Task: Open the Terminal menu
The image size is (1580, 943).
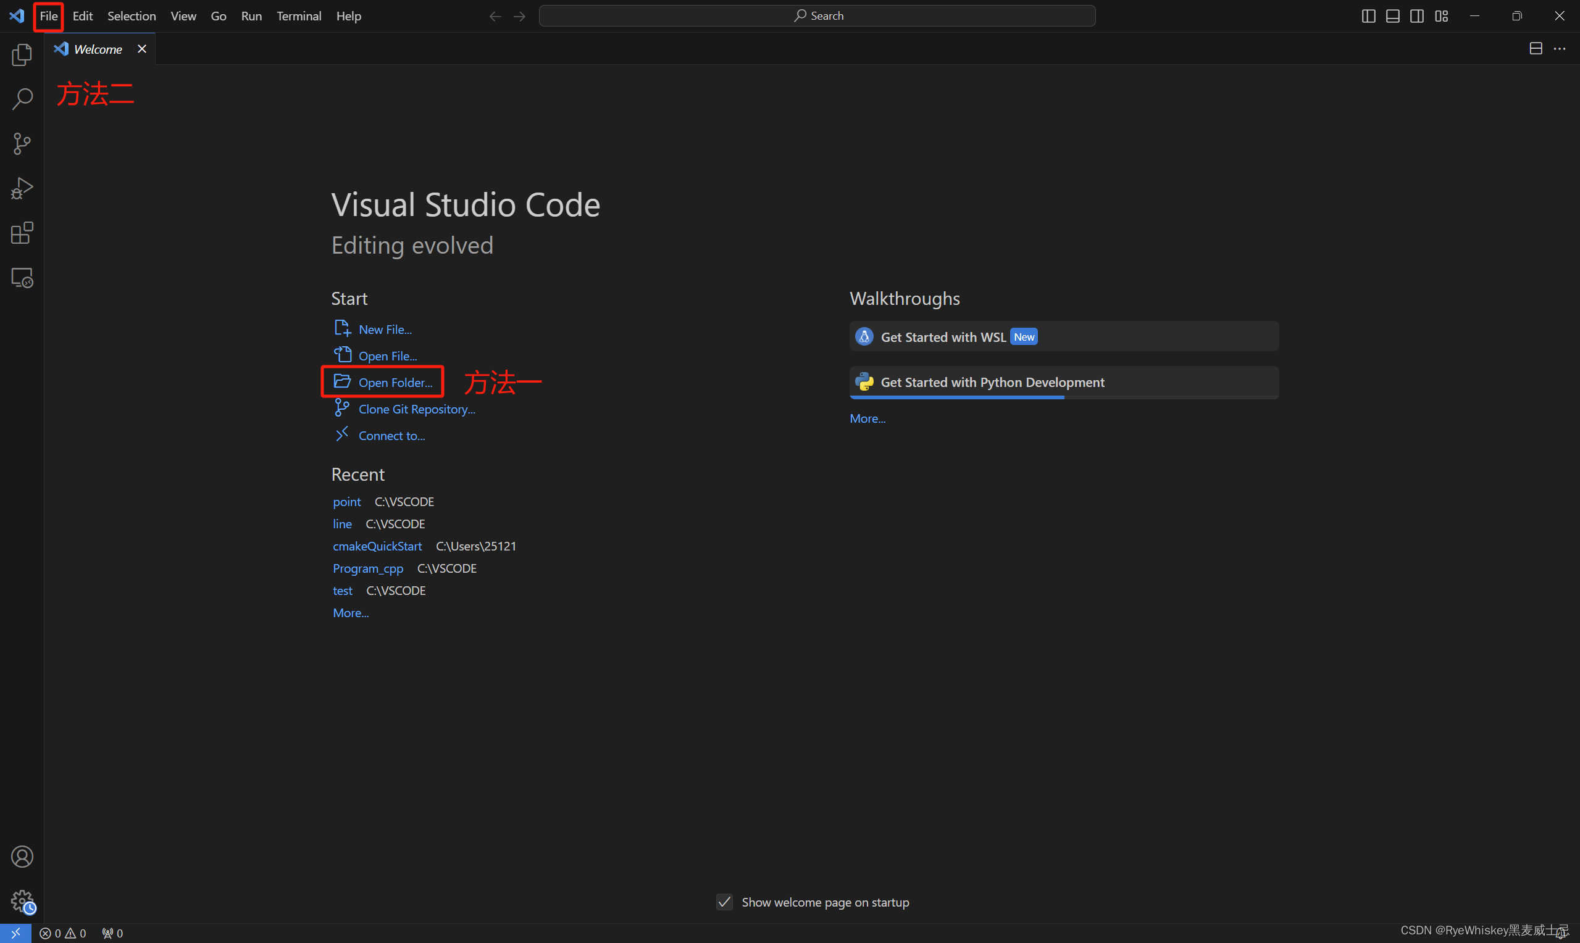Action: coord(299,16)
